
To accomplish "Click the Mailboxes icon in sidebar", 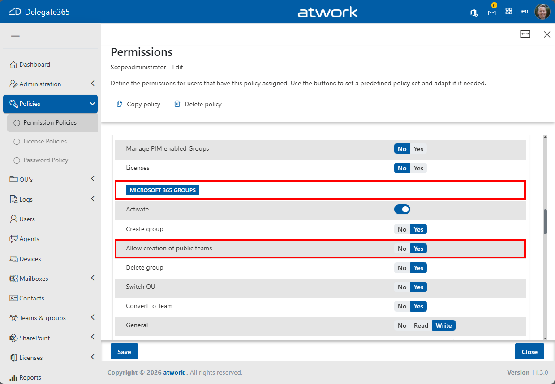I will 13,279.
